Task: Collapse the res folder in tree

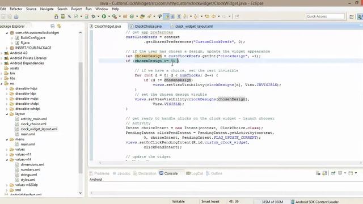Action: pyautogui.click(x=2, y=83)
